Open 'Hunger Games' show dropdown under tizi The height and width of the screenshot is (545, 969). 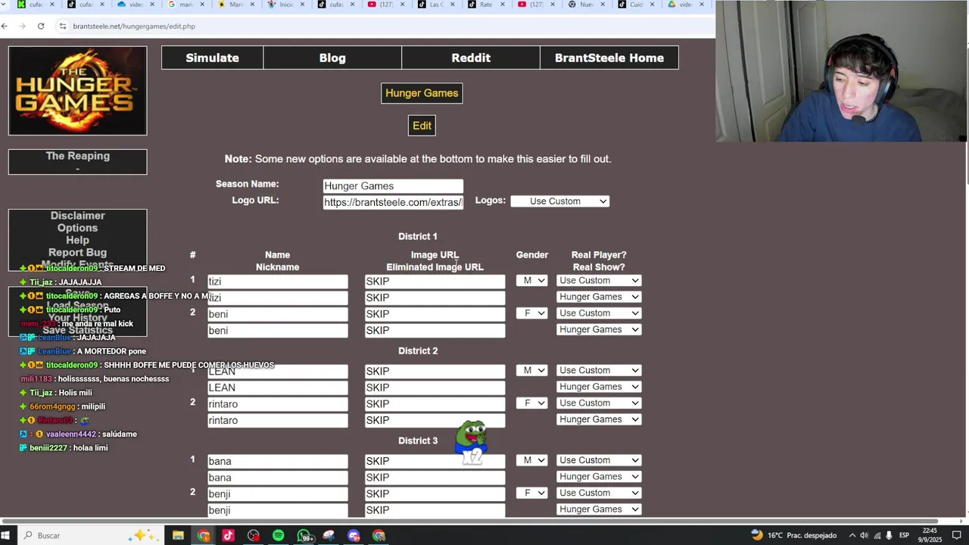coord(599,297)
